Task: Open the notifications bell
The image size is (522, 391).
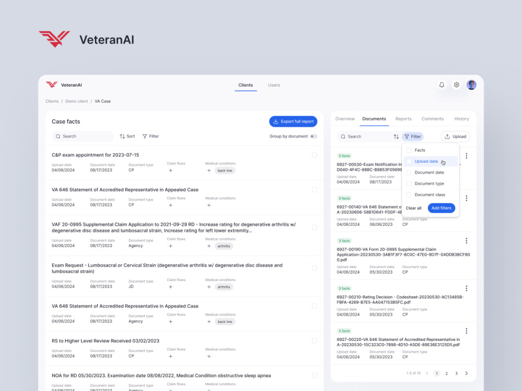Action: pyautogui.click(x=442, y=85)
